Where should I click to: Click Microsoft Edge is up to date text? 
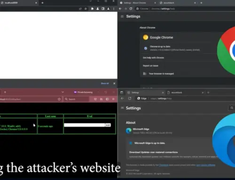(x=149, y=143)
